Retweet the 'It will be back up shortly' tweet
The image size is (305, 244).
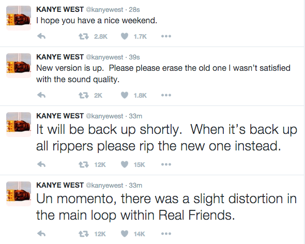84,165
